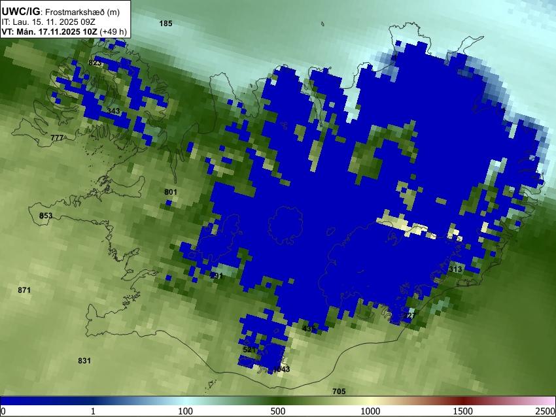Image resolution: width=556 pixels, height=417 pixels.
Task: Click the legend tick label 500
Action: tap(278, 411)
